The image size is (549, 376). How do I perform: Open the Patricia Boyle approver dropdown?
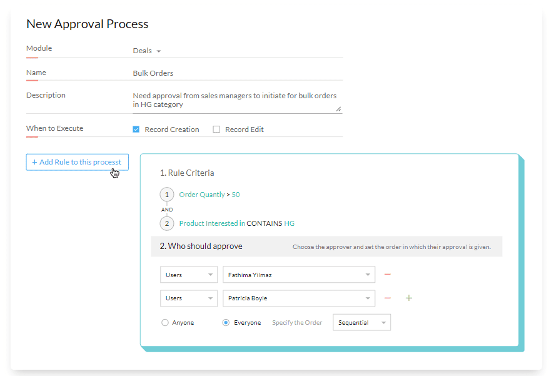click(x=299, y=298)
